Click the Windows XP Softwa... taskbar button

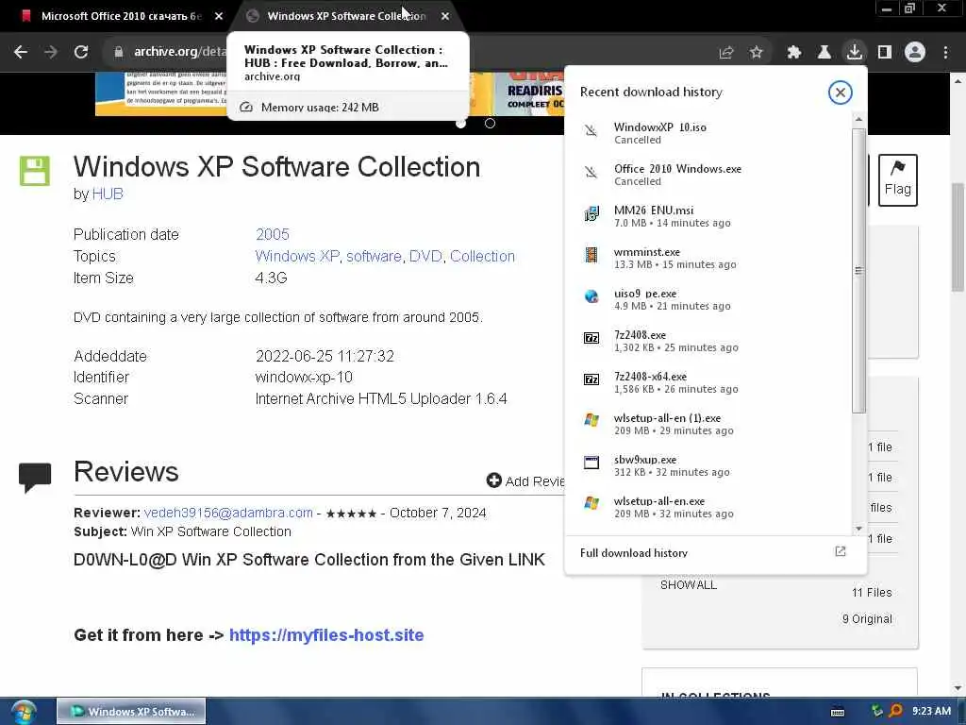pyautogui.click(x=131, y=712)
